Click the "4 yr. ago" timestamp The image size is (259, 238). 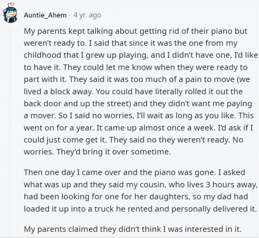[87, 15]
